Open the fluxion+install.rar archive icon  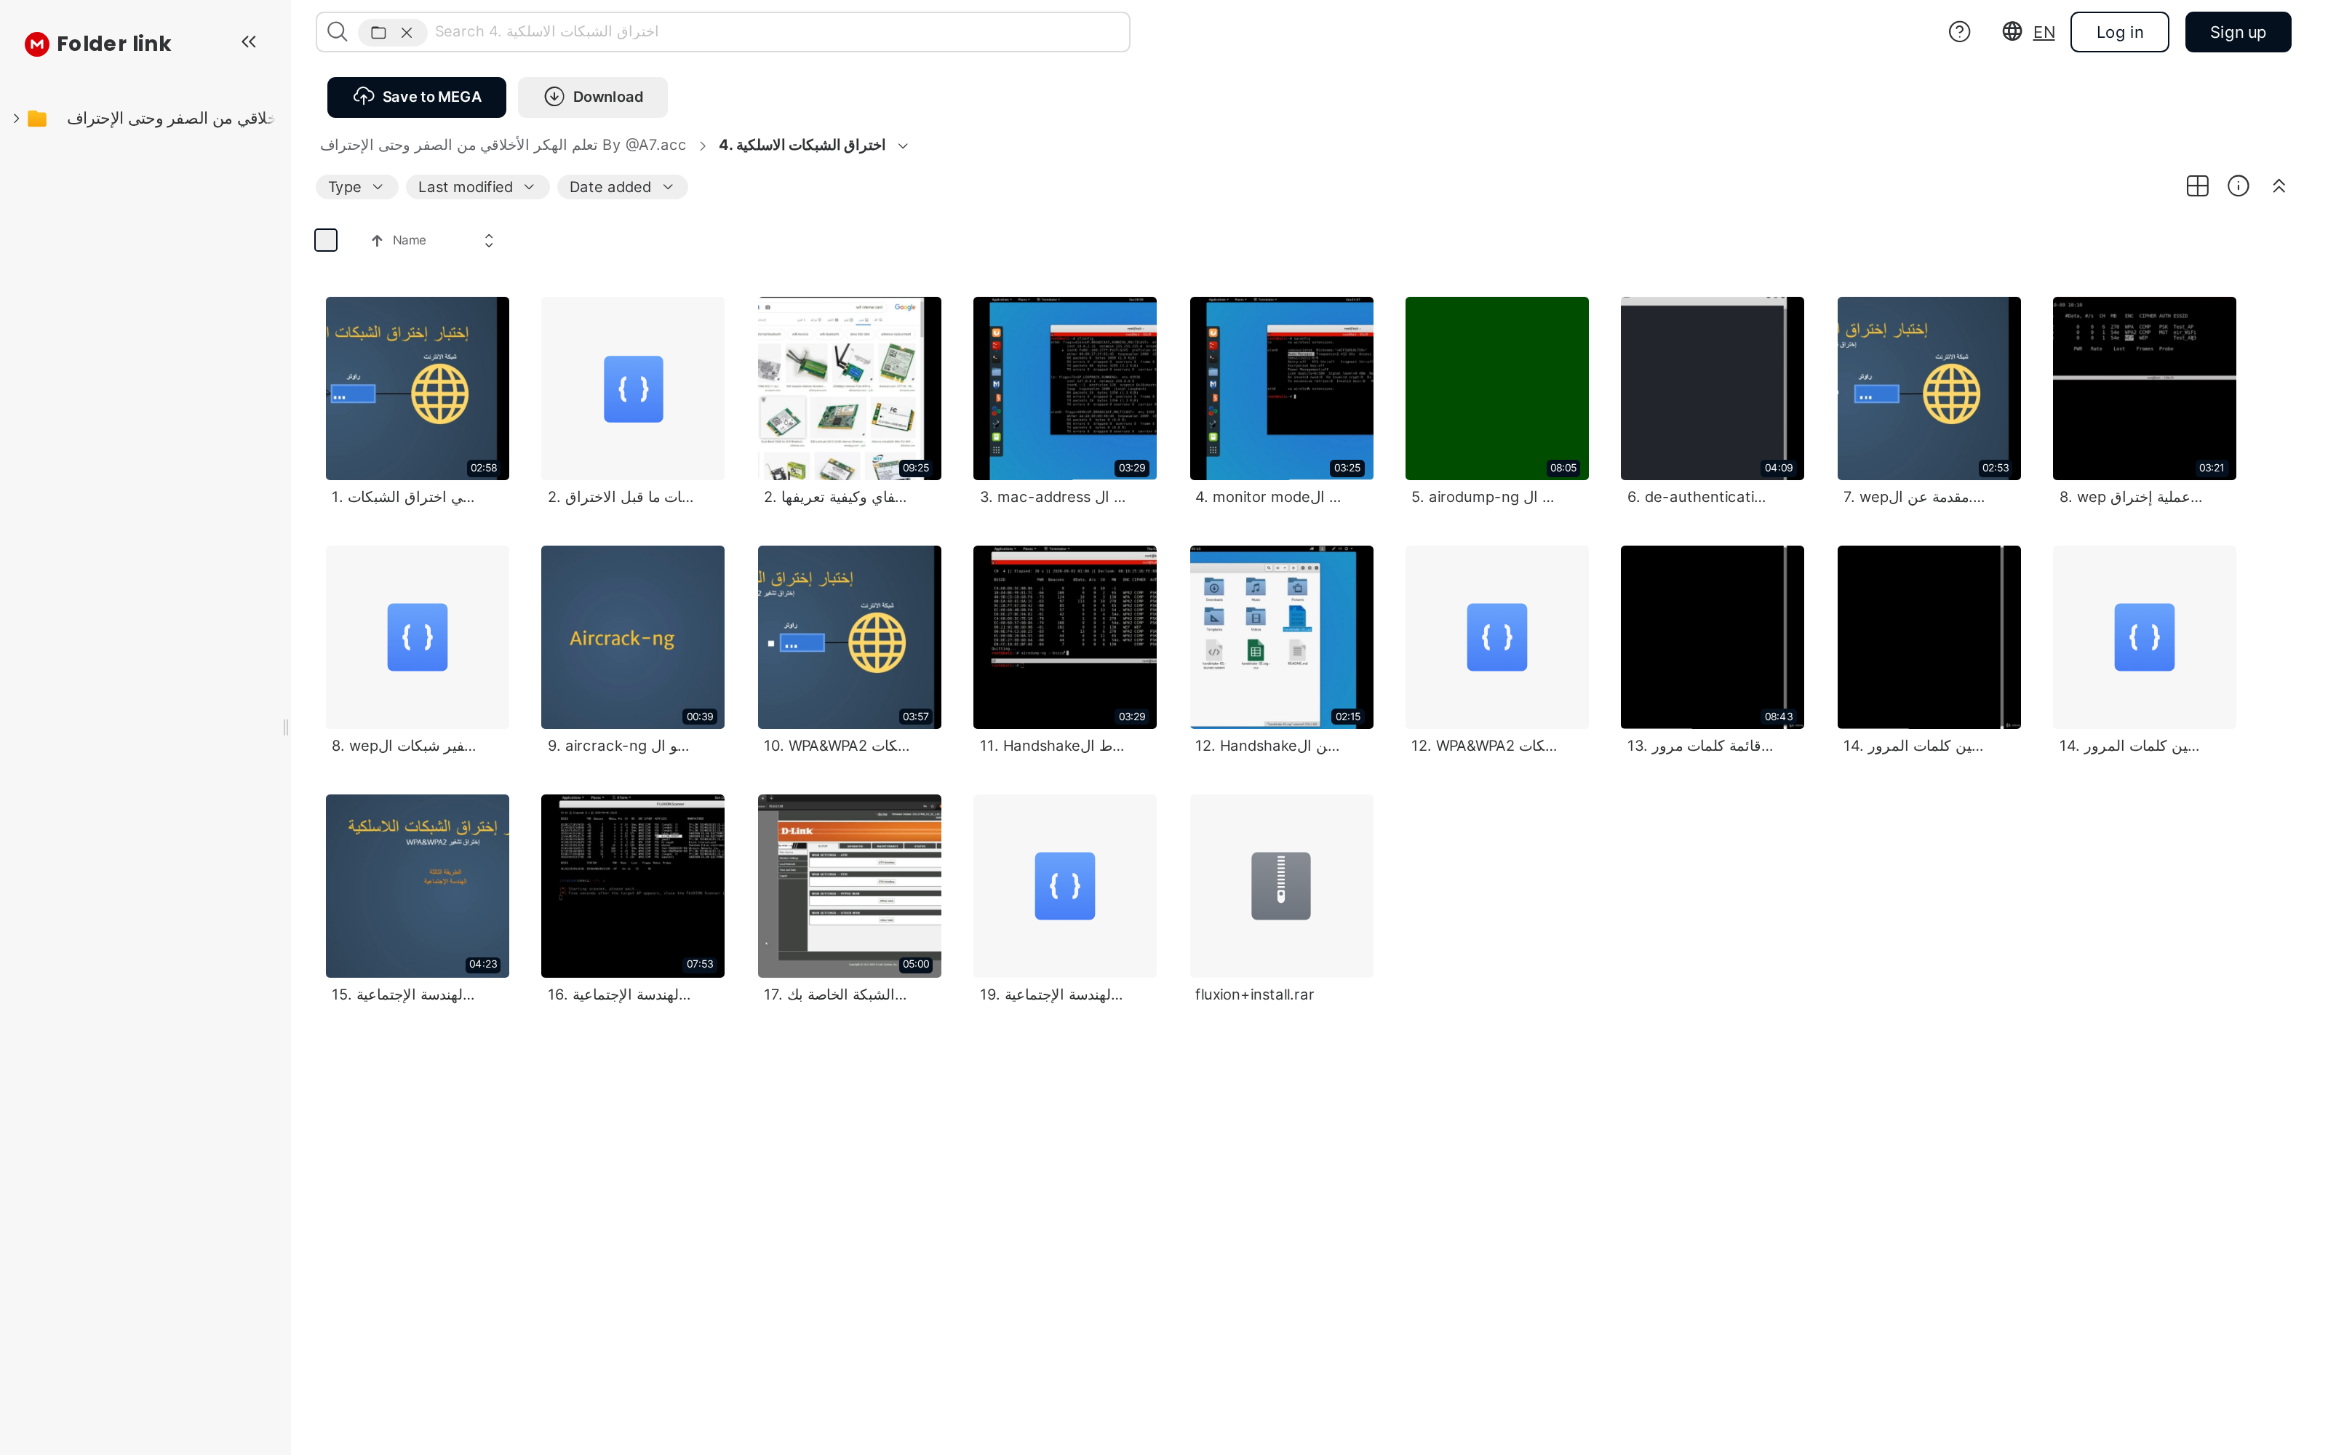click(x=1280, y=885)
